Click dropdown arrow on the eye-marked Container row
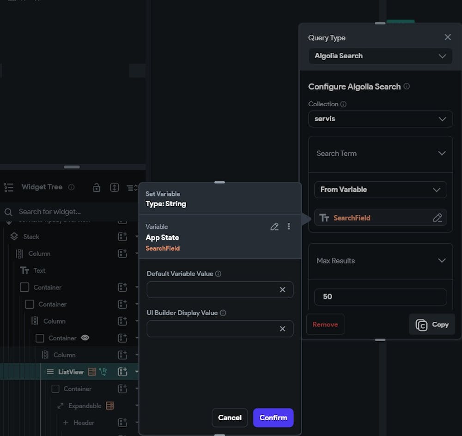Screen dimensions: 462x436 [x=136, y=338]
